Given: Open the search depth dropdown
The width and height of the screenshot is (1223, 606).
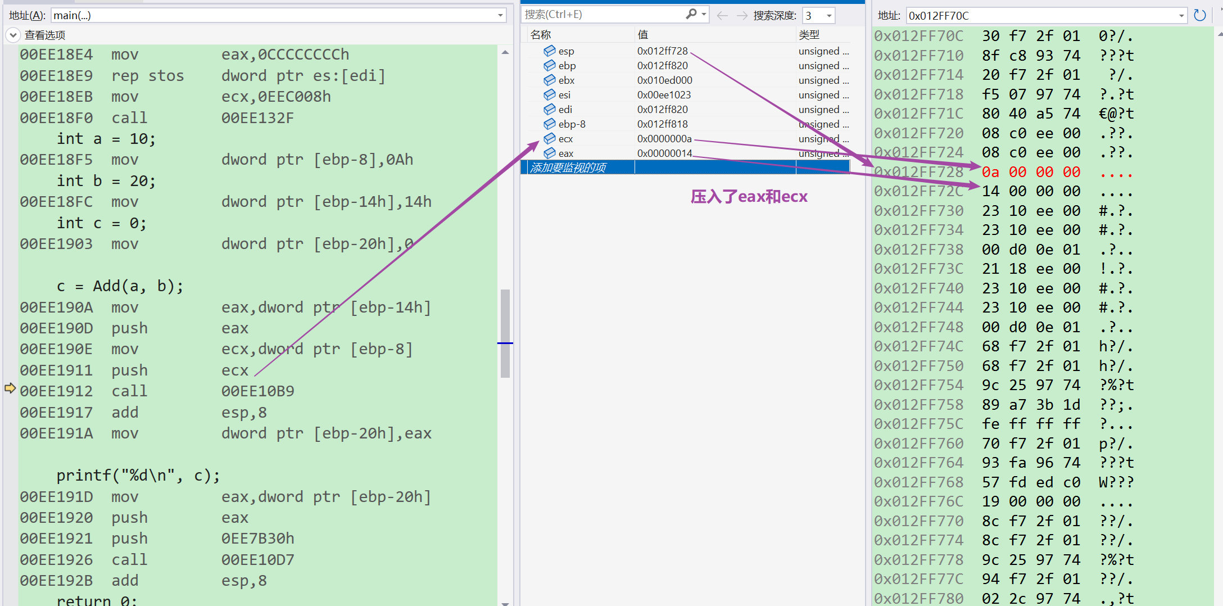Looking at the screenshot, I should 829,16.
